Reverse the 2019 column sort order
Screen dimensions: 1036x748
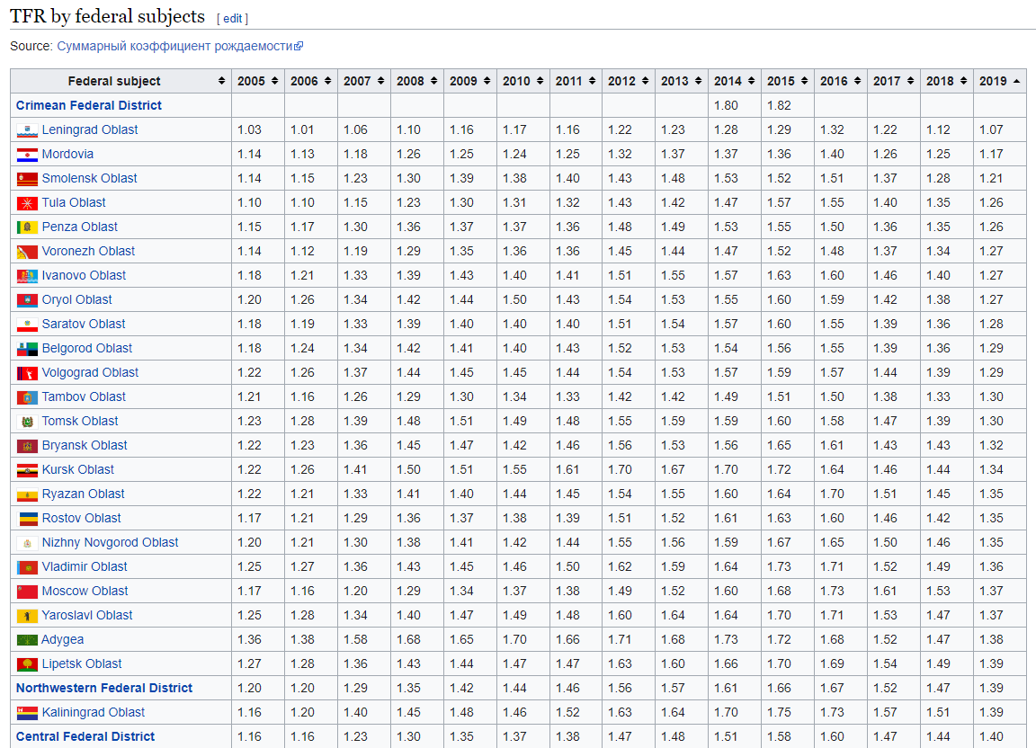1000,81
